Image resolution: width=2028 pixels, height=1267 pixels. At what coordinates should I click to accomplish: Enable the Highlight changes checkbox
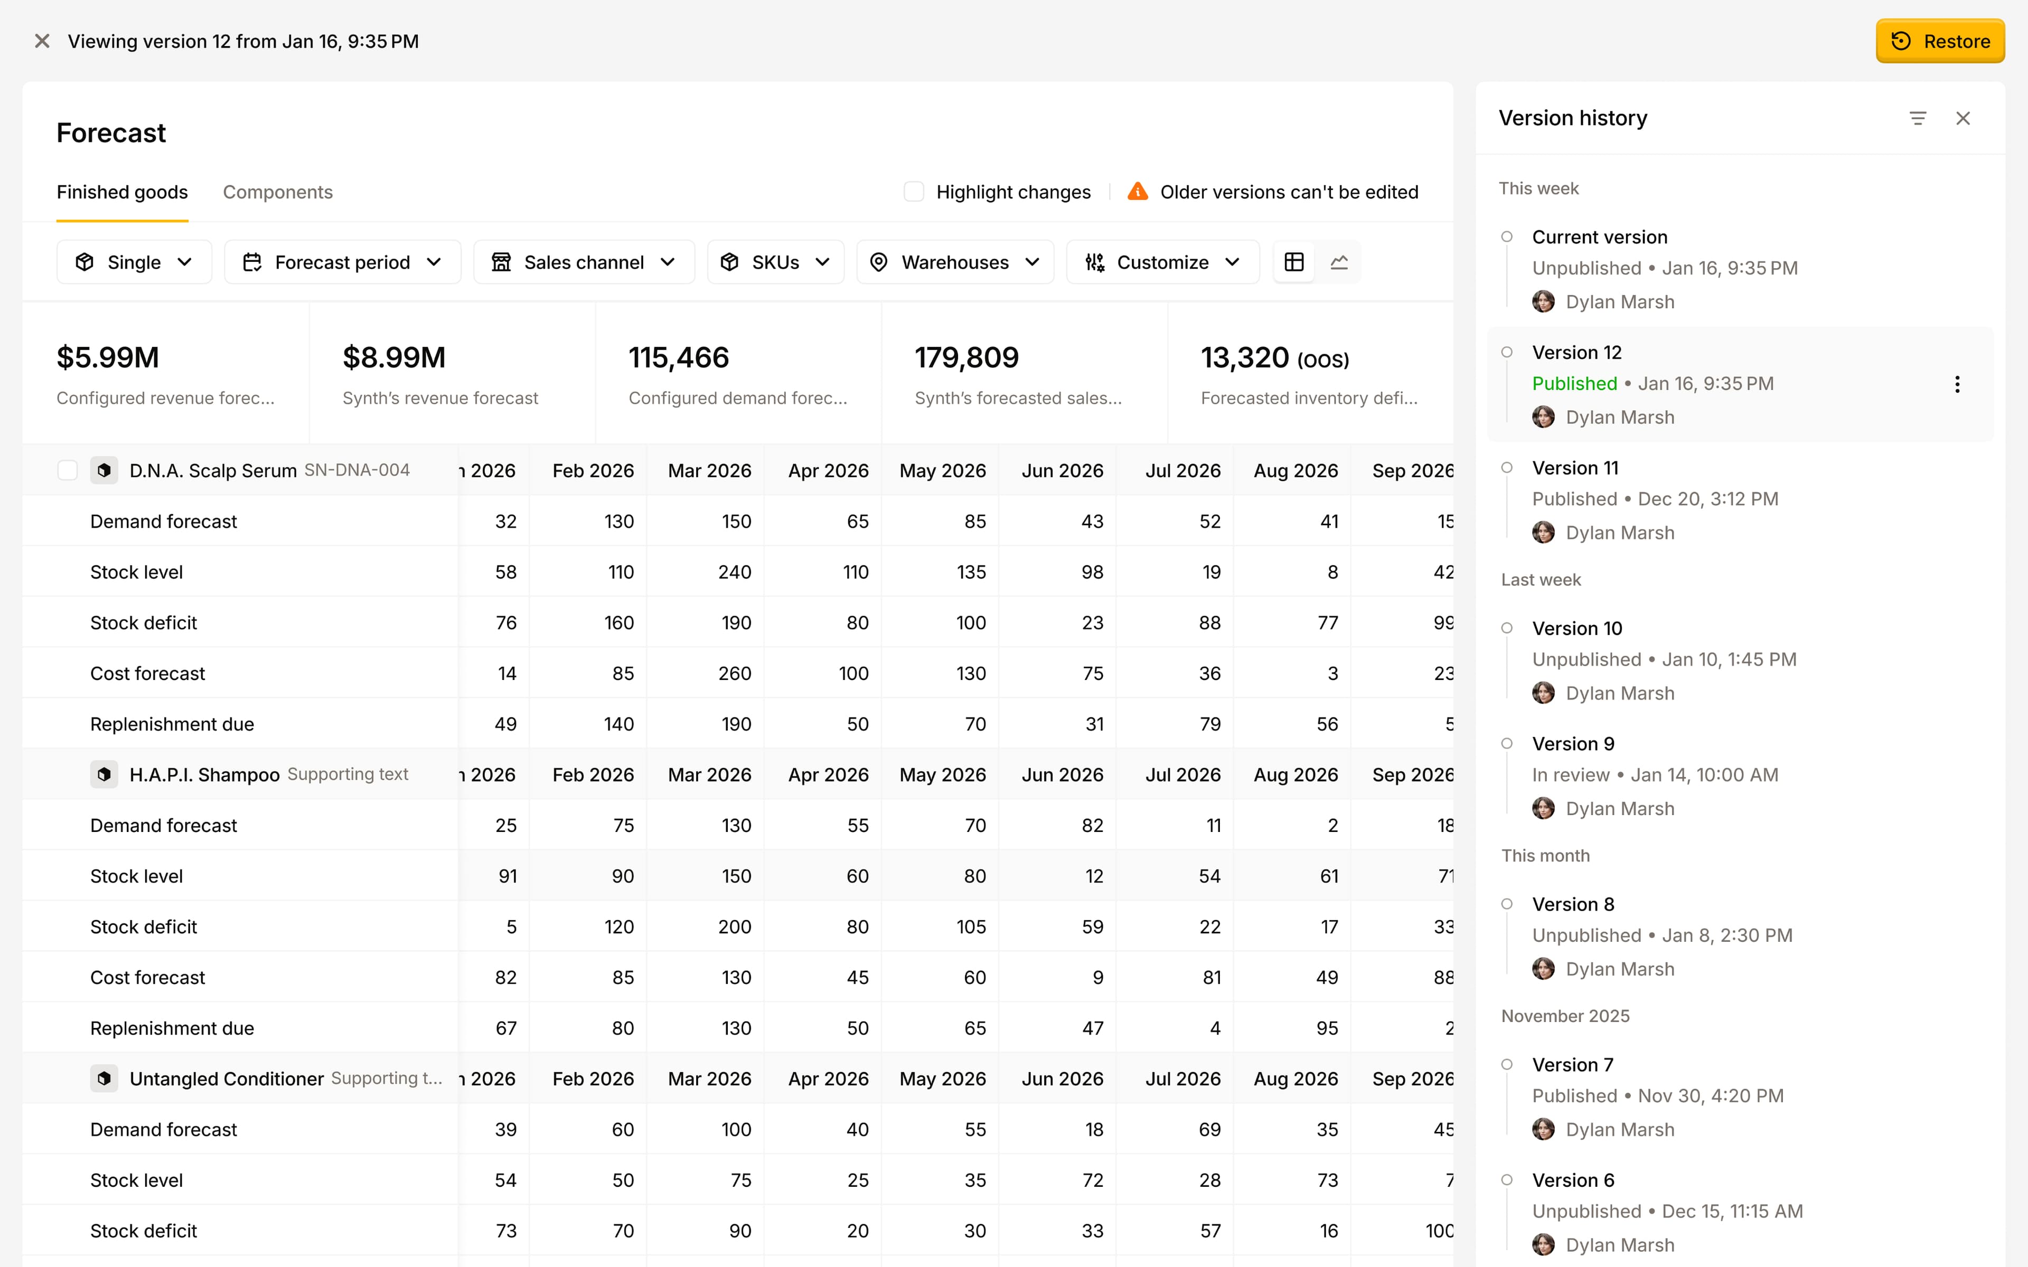coord(914,192)
